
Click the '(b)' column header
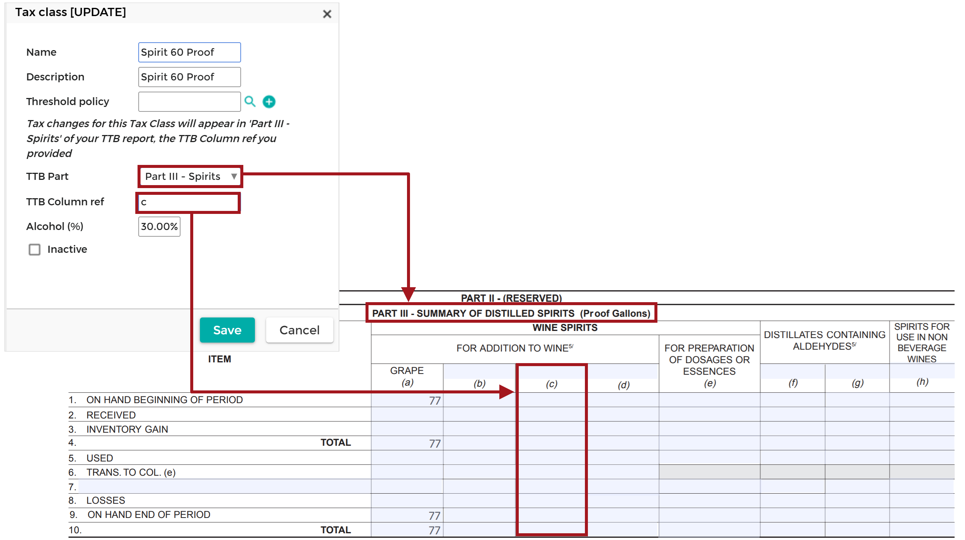coord(480,384)
